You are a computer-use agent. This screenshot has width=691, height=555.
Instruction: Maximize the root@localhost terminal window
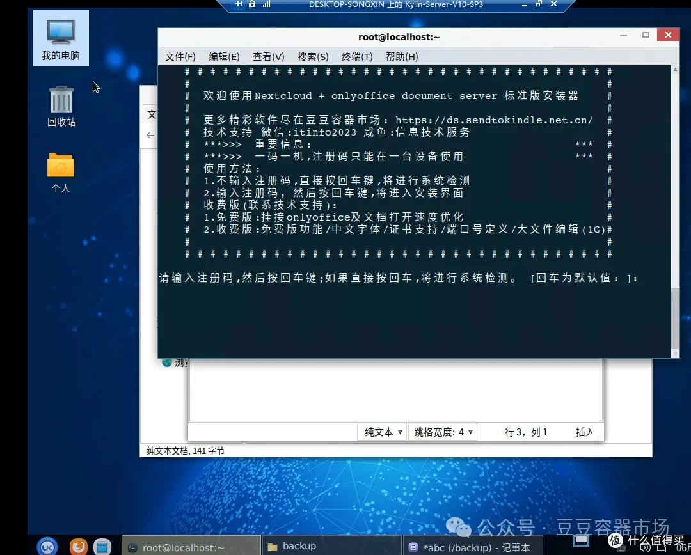tap(646, 35)
